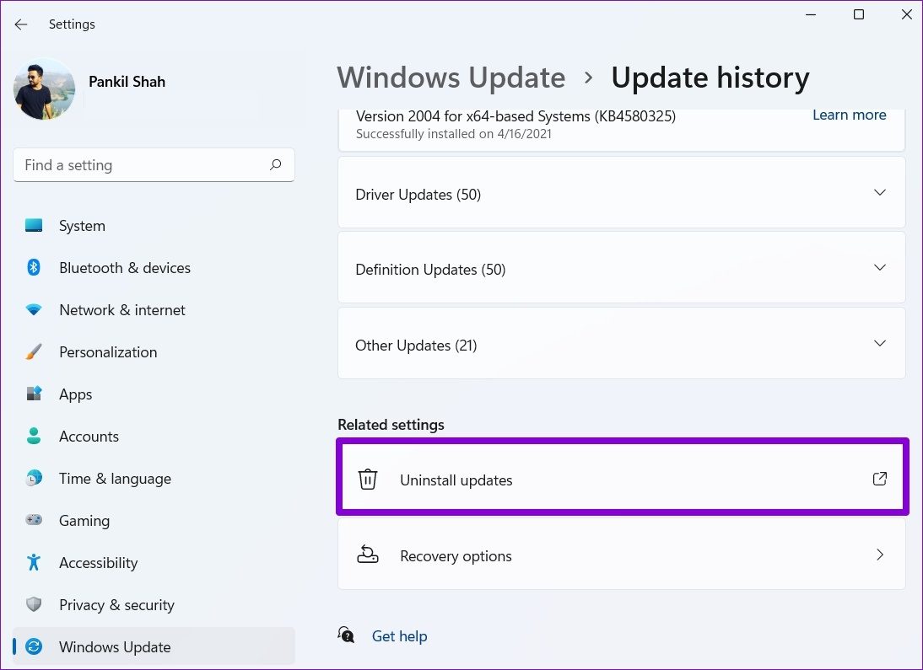This screenshot has width=923, height=670.
Task: Click the trash icon beside Uninstall updates
Action: coord(368,480)
